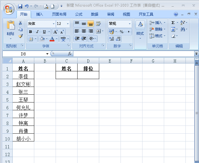
Task: Click the Increase Decimal icon
Action: coord(112,39)
